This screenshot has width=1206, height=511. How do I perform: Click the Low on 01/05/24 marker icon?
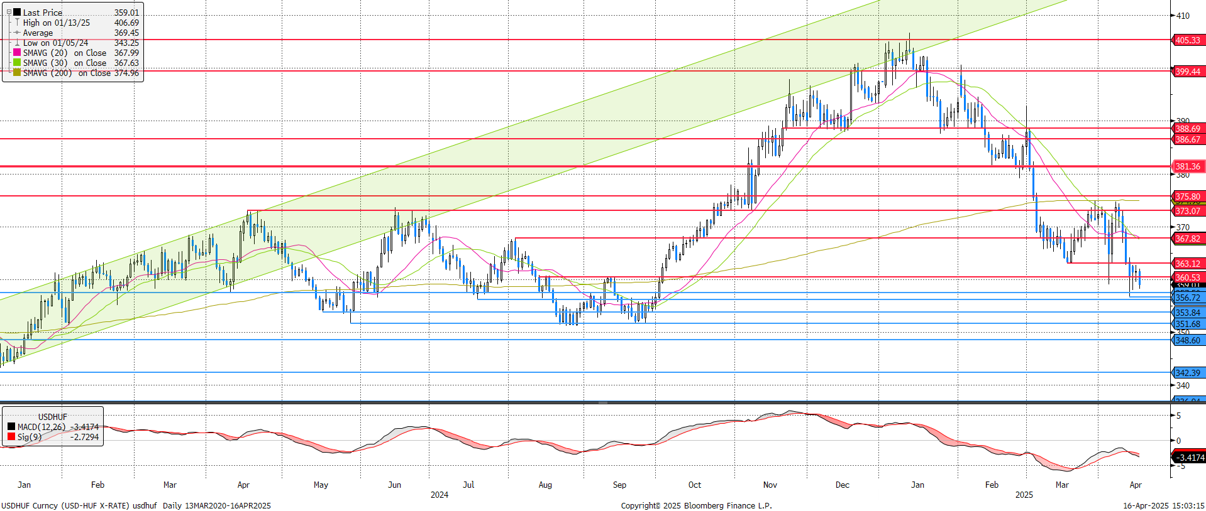[17, 43]
